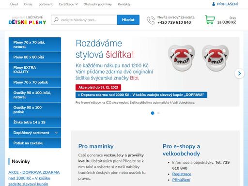Open the Kontakty page
Screen dimensions: 248x186
coord(124,4)
